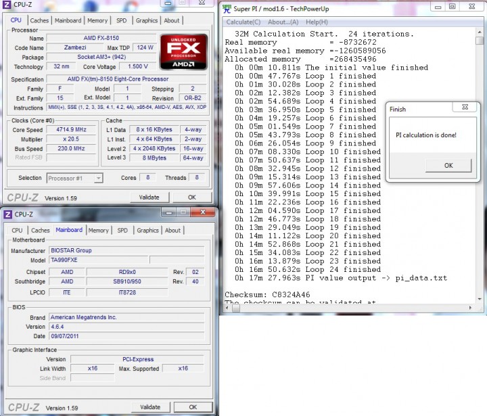Click the BIOS Brand American Megatrends Inc.
Screen dimensions: 487x416
click(126, 317)
